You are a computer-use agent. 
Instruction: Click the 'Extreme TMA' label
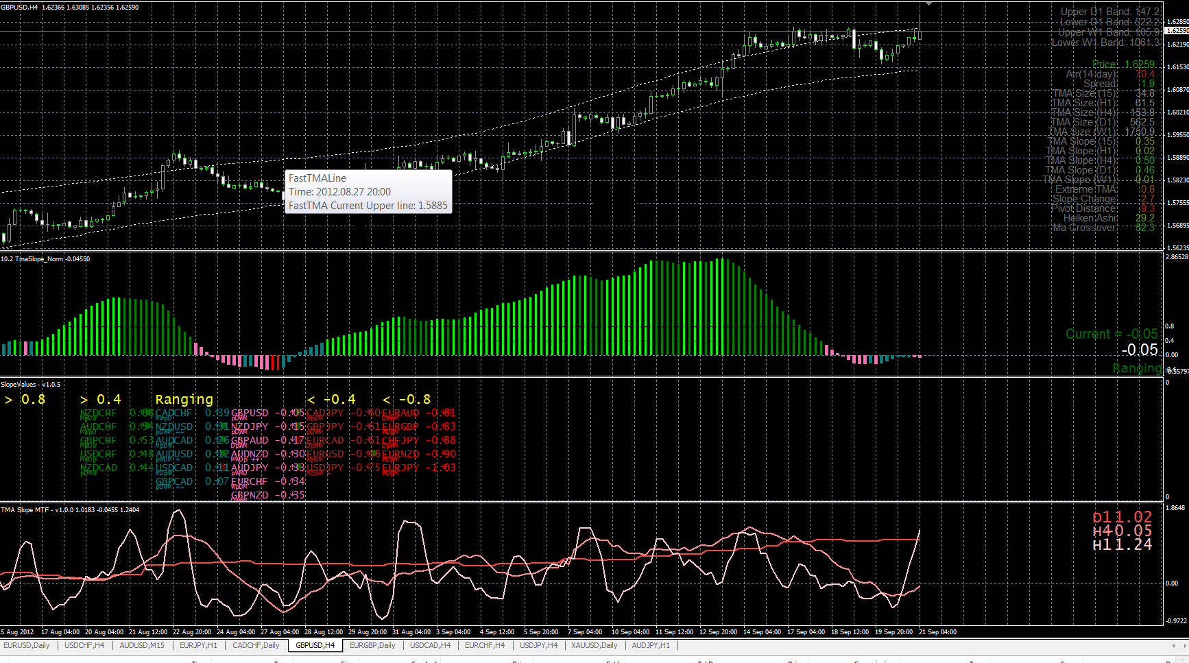pyautogui.click(x=1087, y=189)
